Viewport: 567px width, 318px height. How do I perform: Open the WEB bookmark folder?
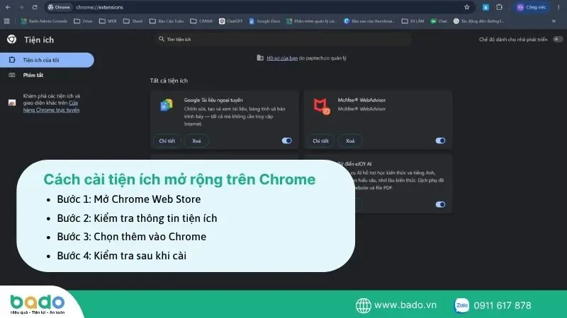coord(108,21)
